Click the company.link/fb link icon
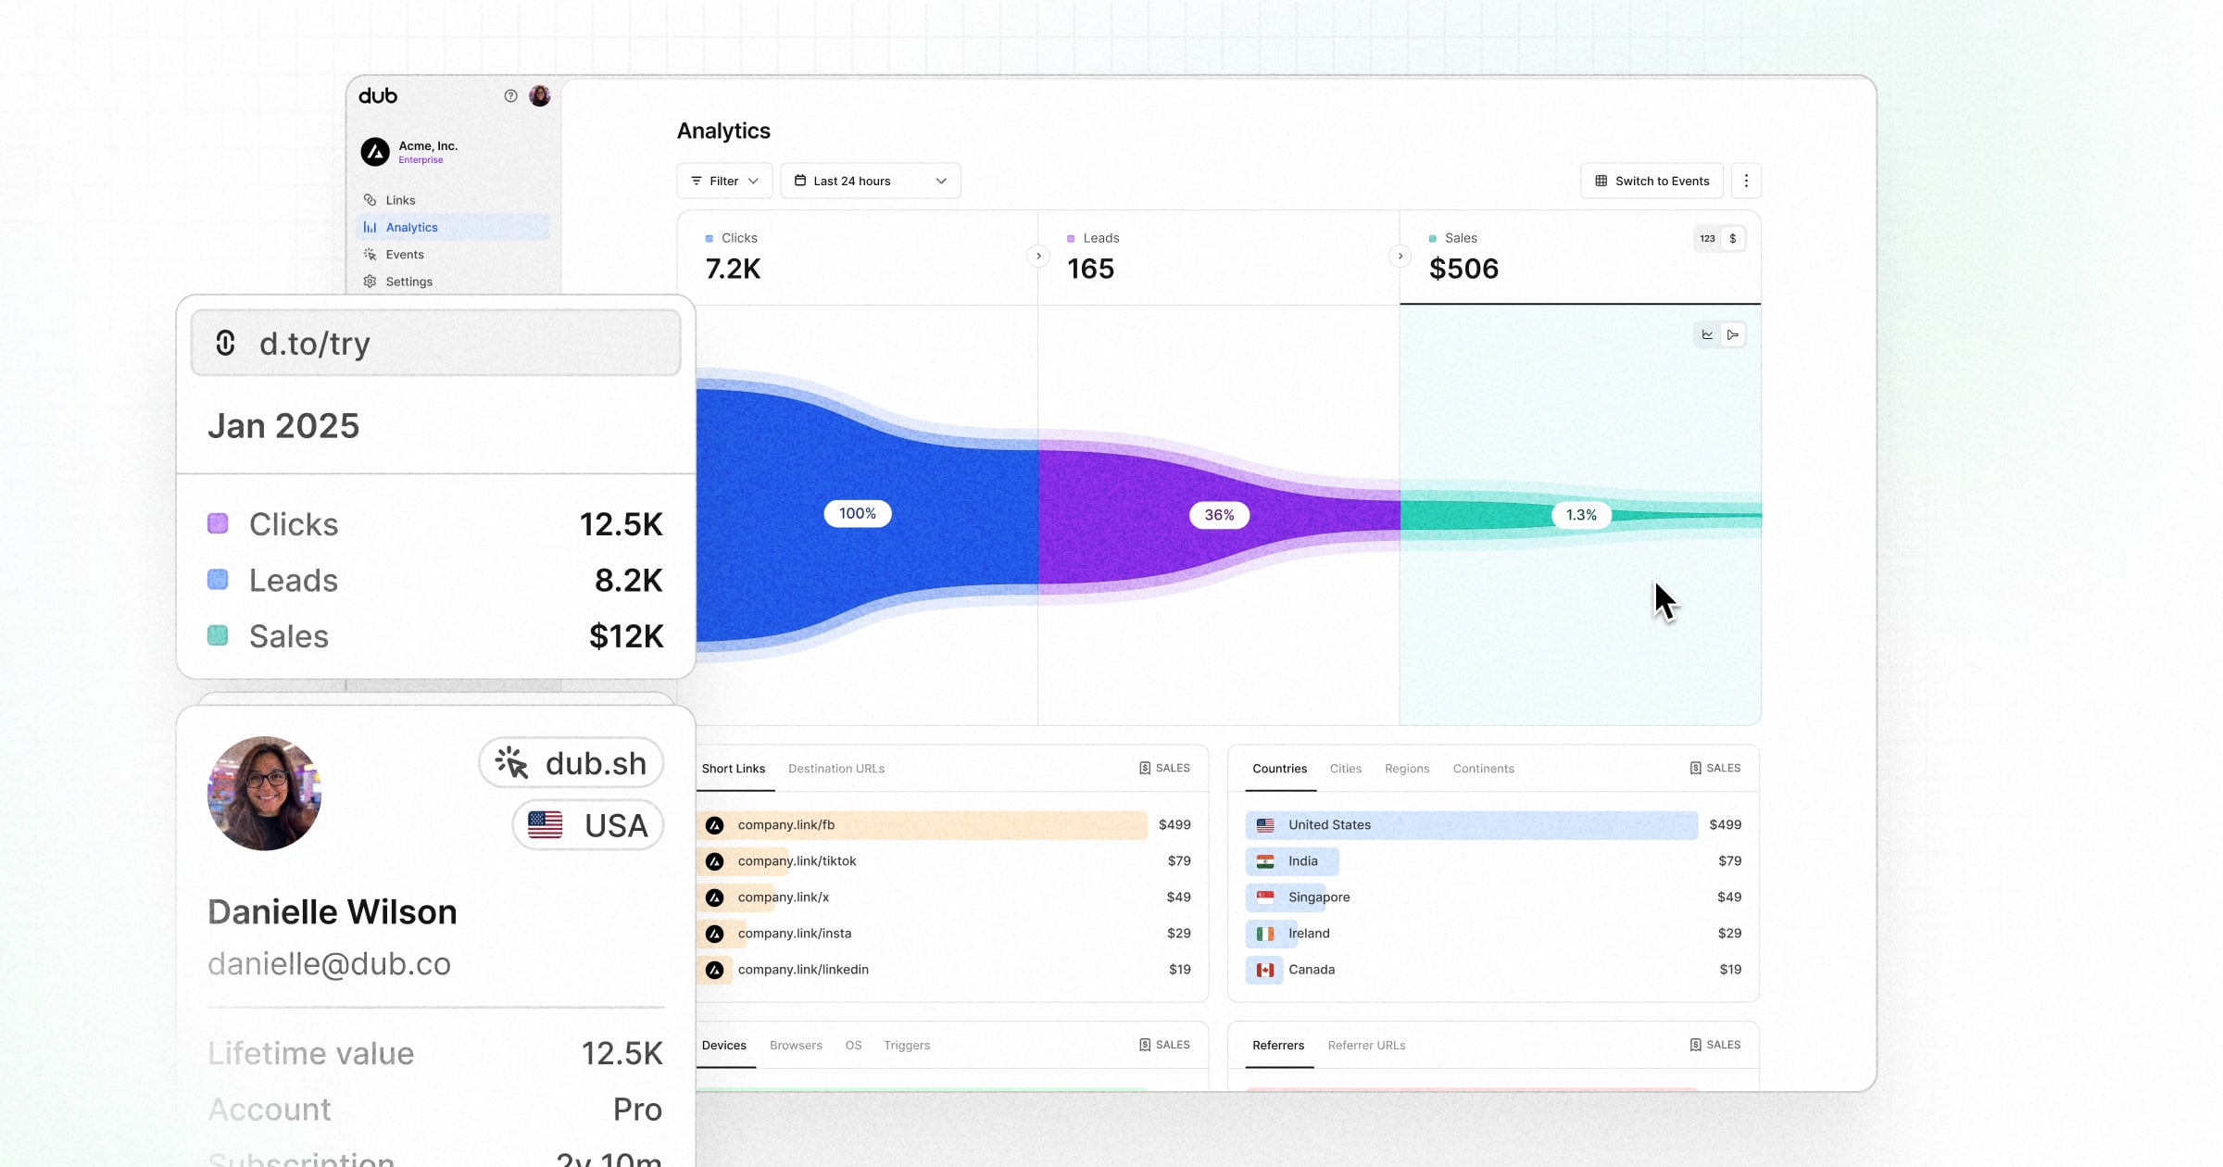This screenshot has width=2223, height=1167. pyautogui.click(x=714, y=825)
